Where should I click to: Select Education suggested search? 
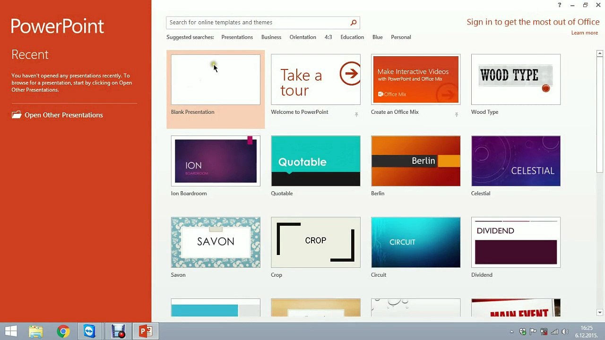[352, 37]
